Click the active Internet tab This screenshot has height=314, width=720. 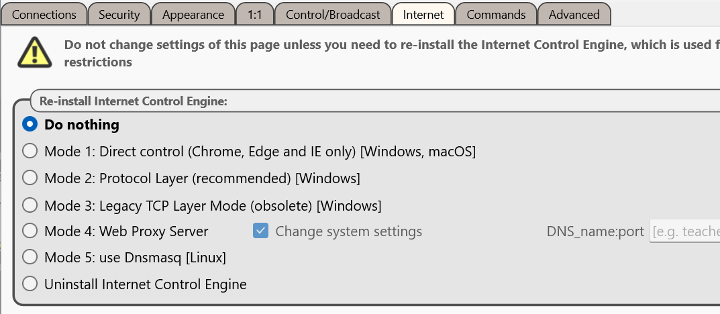(x=423, y=14)
